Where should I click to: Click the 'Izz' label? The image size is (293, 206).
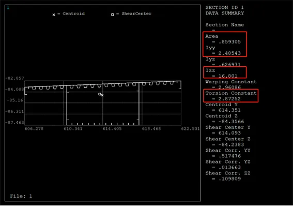click(210, 70)
